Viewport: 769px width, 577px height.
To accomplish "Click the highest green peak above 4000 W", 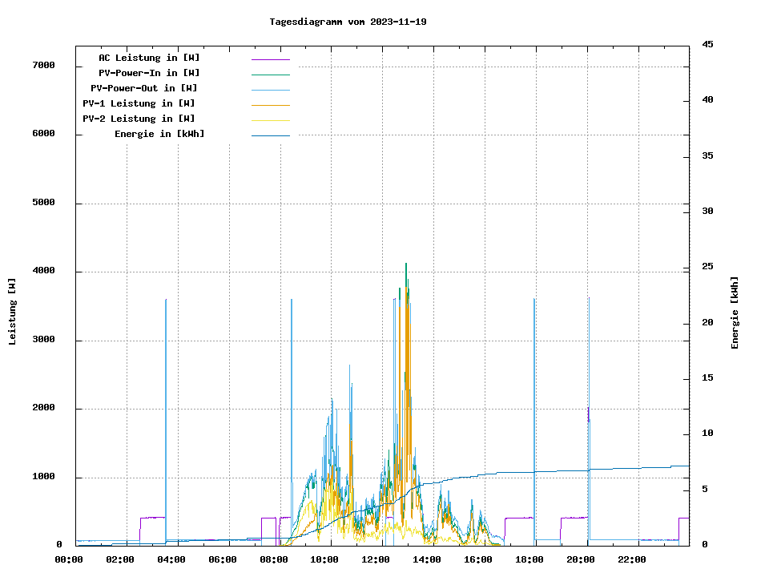I will [406, 264].
